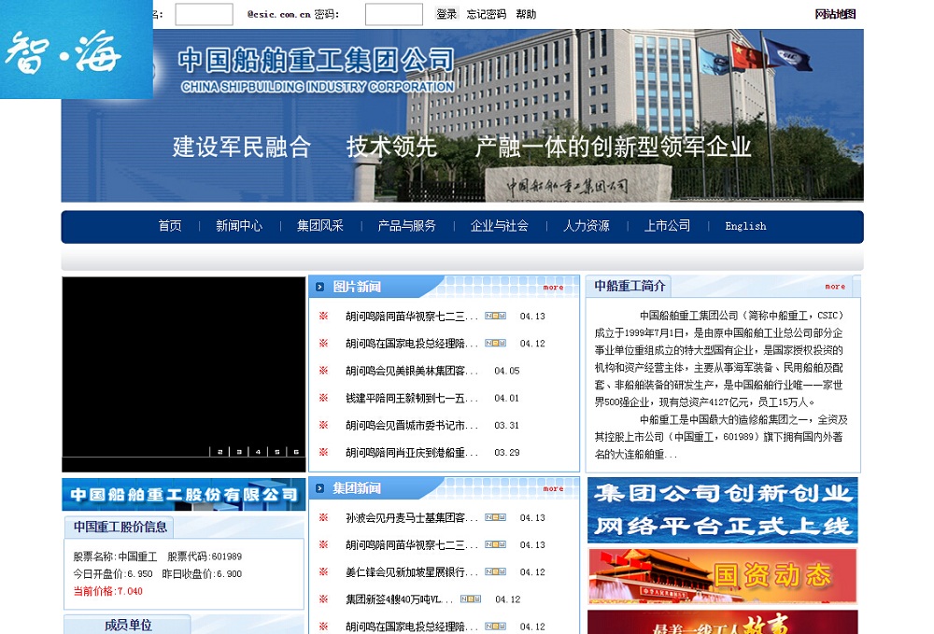Open the 集团公司创新创业网络平台正式上线 banner
The height and width of the screenshot is (634, 934).
point(723,510)
